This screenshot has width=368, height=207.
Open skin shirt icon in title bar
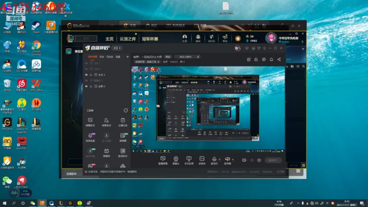click(x=259, y=48)
